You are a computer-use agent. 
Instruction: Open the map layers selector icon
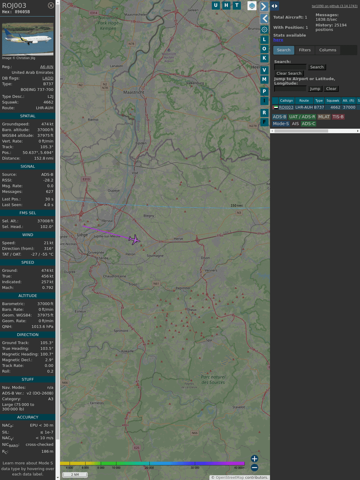point(252,6)
